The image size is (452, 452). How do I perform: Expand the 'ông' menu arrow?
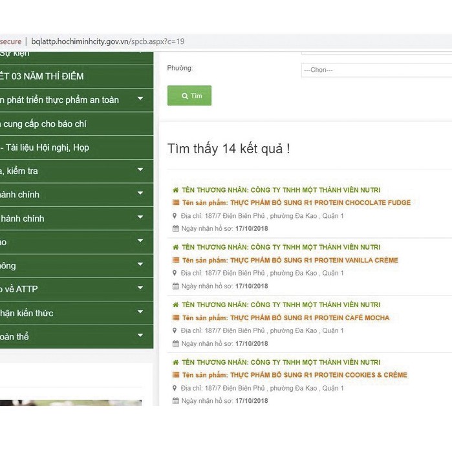(140, 264)
